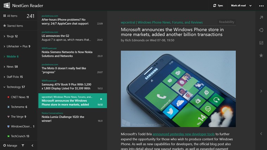Select the All Items view
This screenshot has height=150, width=267.
pyautogui.click(x=19, y=16)
